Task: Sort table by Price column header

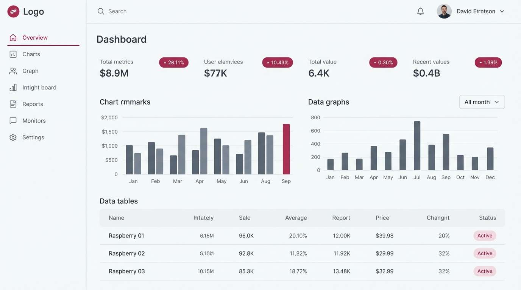Action: [382, 218]
